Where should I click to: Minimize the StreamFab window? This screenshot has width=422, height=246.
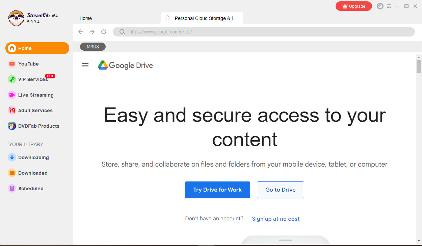click(x=398, y=6)
